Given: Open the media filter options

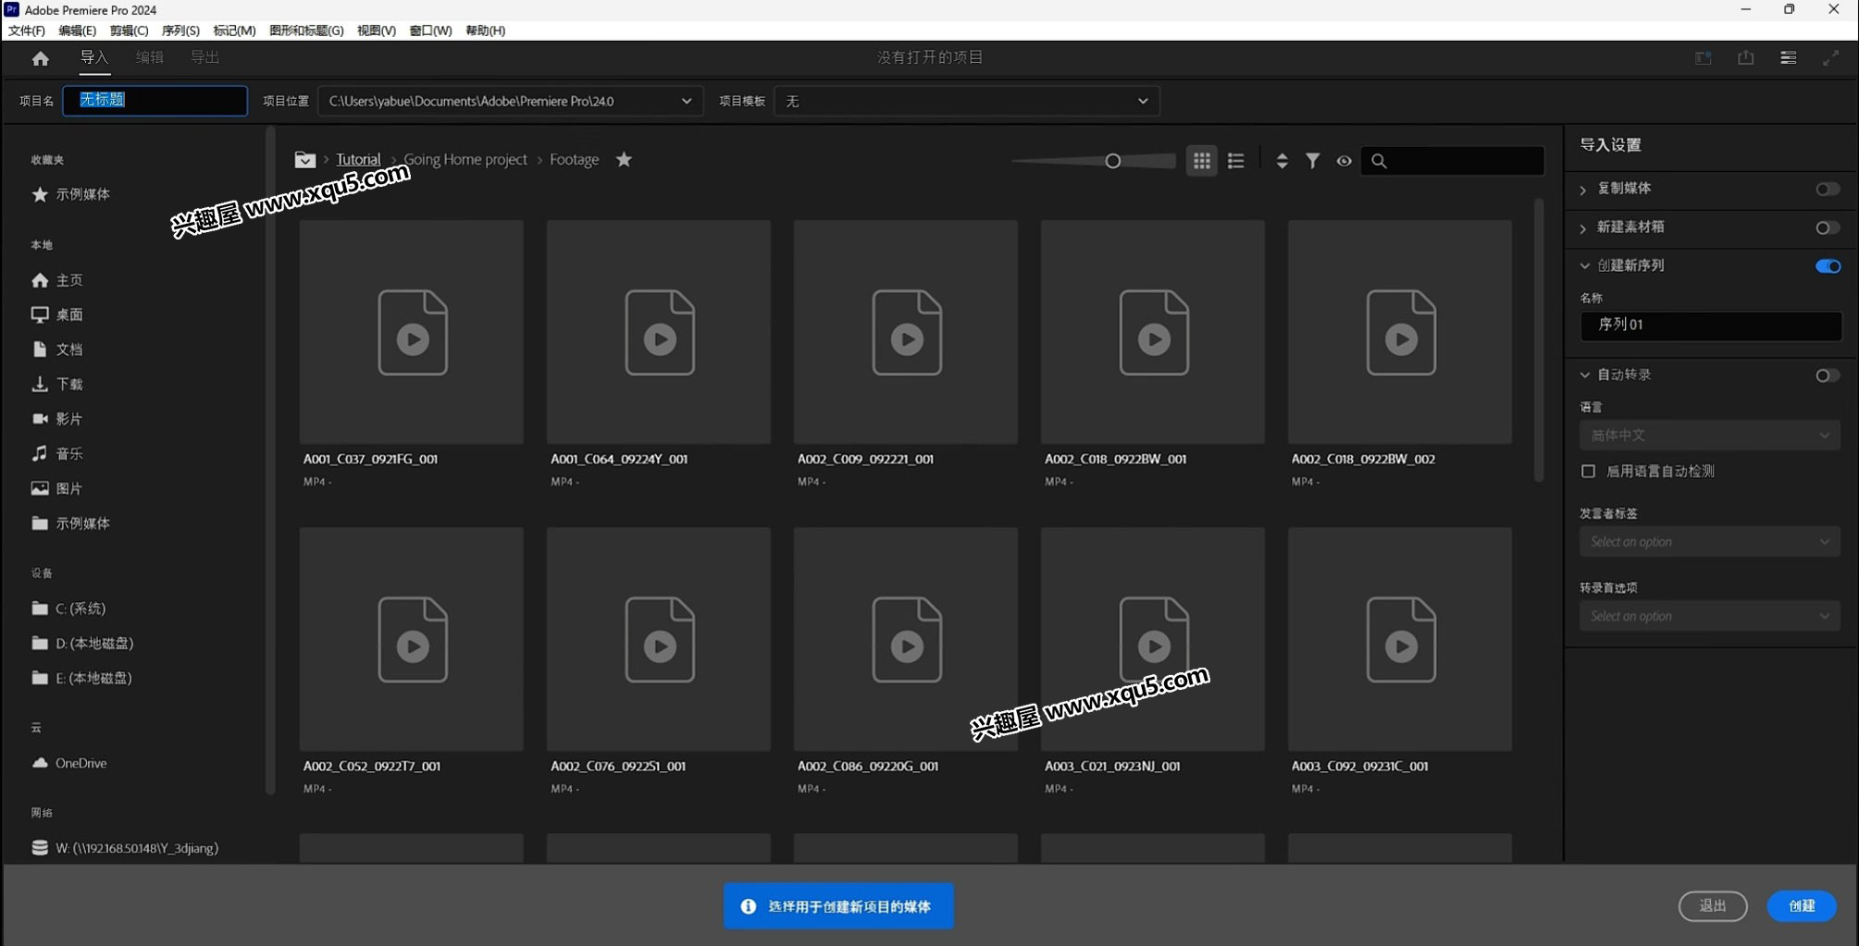Looking at the screenshot, I should click(x=1312, y=161).
